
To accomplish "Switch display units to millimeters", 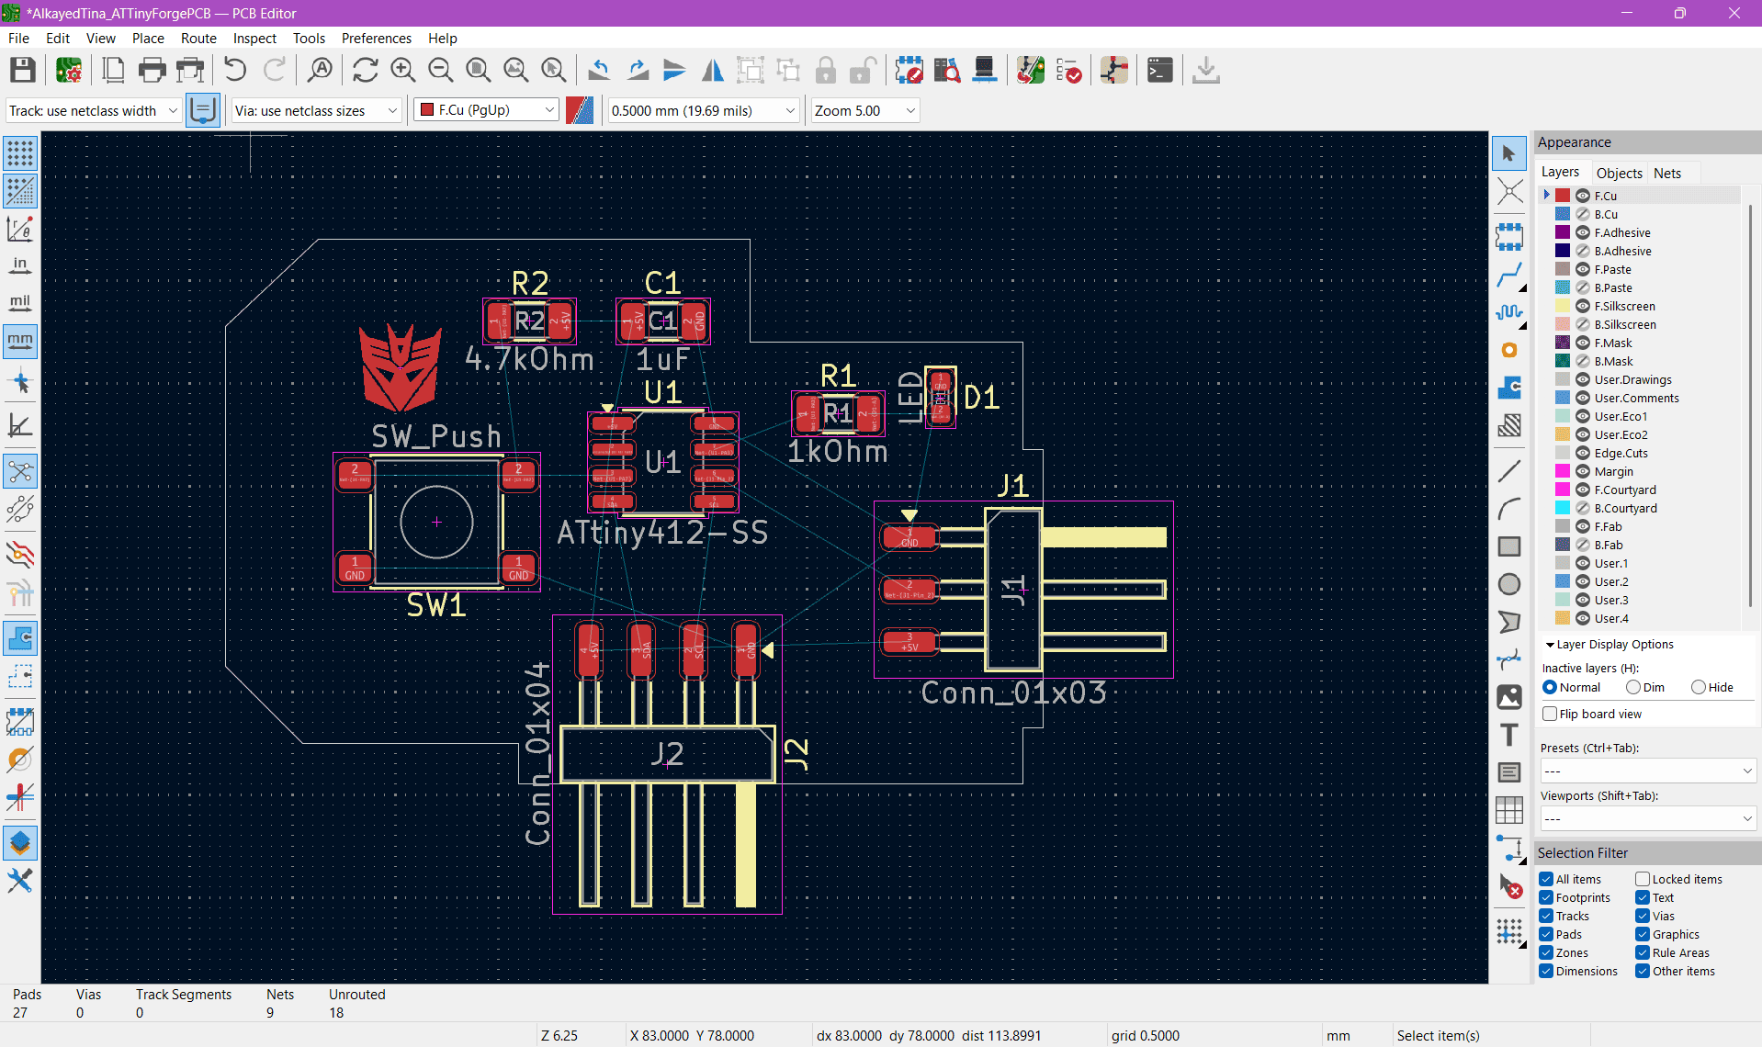I will point(19,342).
